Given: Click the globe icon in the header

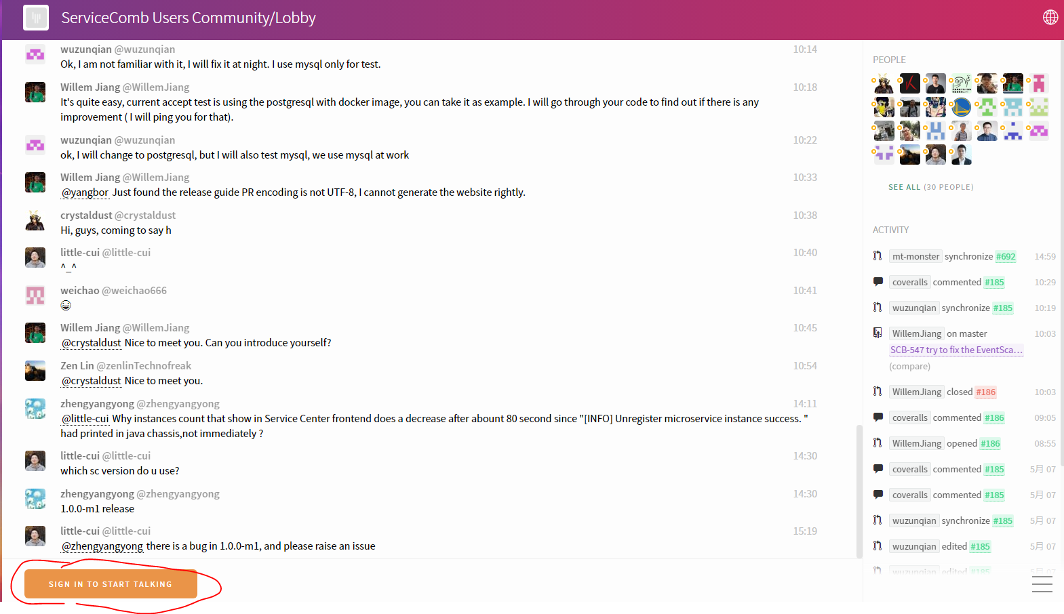Looking at the screenshot, I should tap(1050, 18).
